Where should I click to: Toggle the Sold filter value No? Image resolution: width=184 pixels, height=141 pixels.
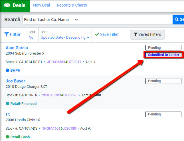pyautogui.click(x=31, y=38)
